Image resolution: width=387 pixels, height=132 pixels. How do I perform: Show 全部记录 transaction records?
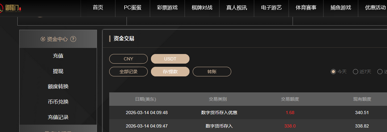[128, 72]
